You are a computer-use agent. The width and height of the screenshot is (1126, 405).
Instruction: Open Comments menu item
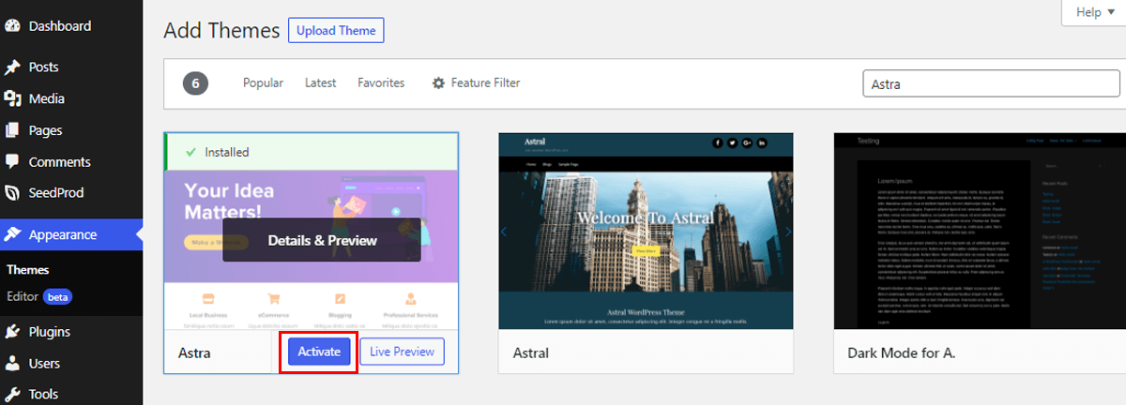[x=71, y=161]
